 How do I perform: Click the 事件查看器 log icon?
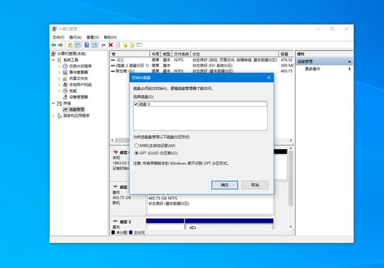point(65,72)
